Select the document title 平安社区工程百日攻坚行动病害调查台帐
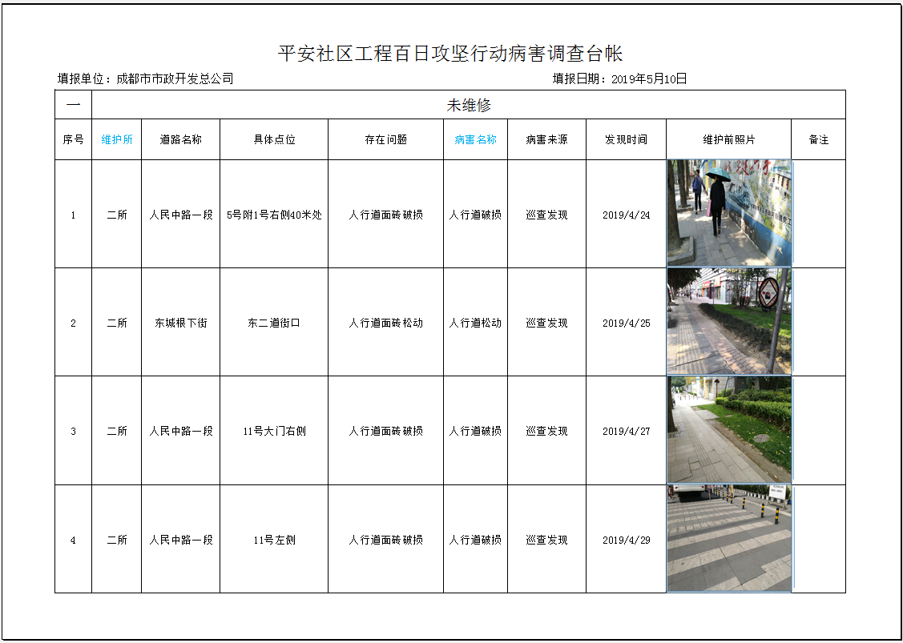The image size is (903, 643). [x=450, y=54]
